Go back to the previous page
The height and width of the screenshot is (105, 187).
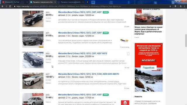coord(3,6)
